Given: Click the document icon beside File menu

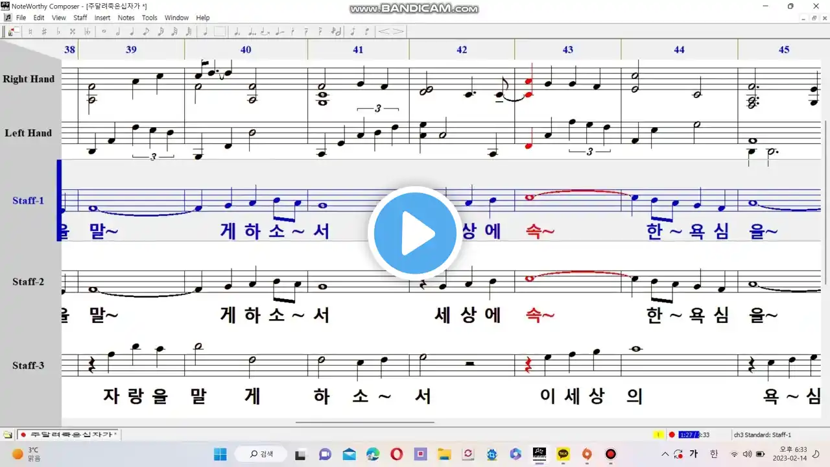Looking at the screenshot, I should point(7,18).
